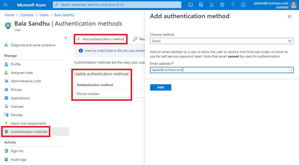Screen dimensions: 299x165
Task: Go to the Users breadcrumb link
Action: [44, 15]
